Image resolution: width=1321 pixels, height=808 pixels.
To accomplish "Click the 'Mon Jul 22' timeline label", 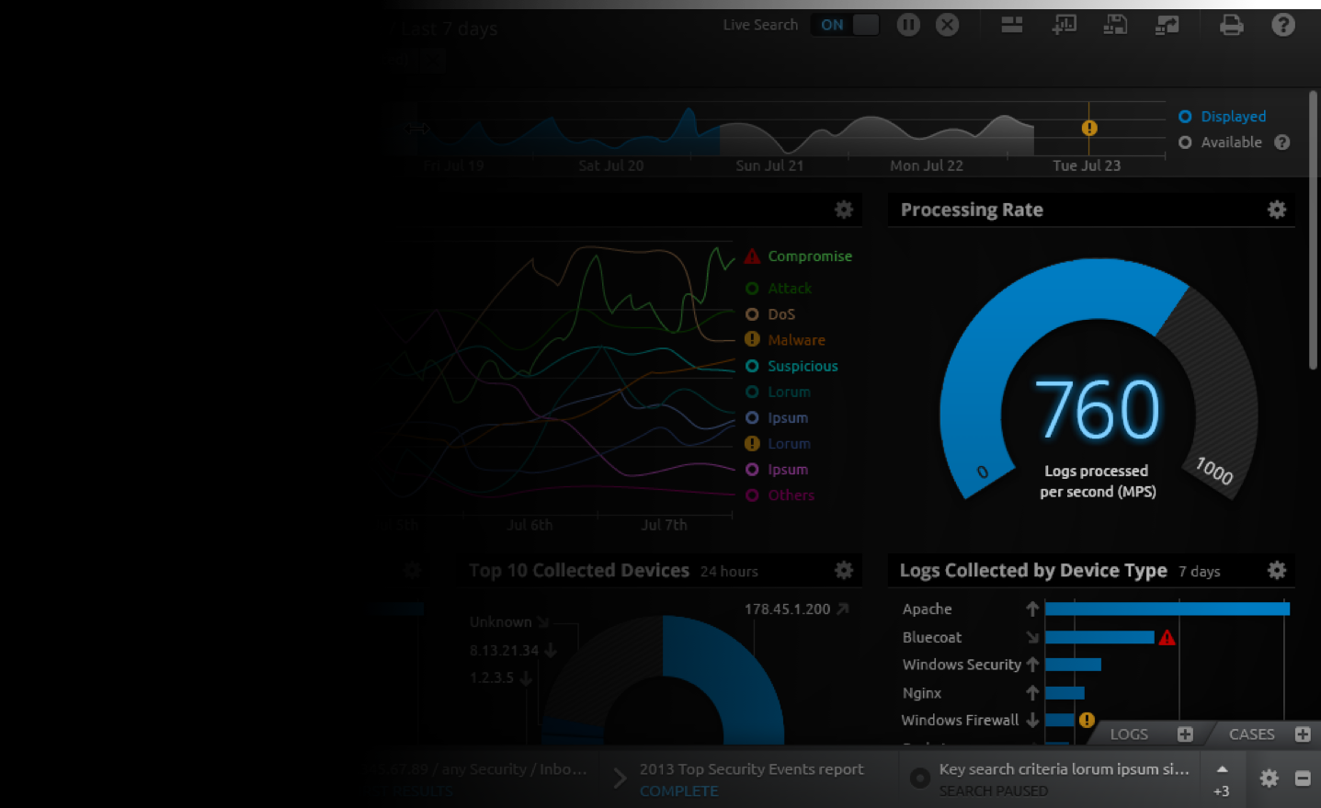I will [x=927, y=165].
